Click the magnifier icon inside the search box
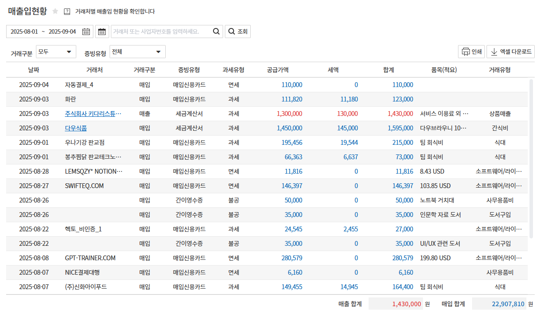Image resolution: width=540 pixels, height=318 pixels. pyautogui.click(x=216, y=31)
